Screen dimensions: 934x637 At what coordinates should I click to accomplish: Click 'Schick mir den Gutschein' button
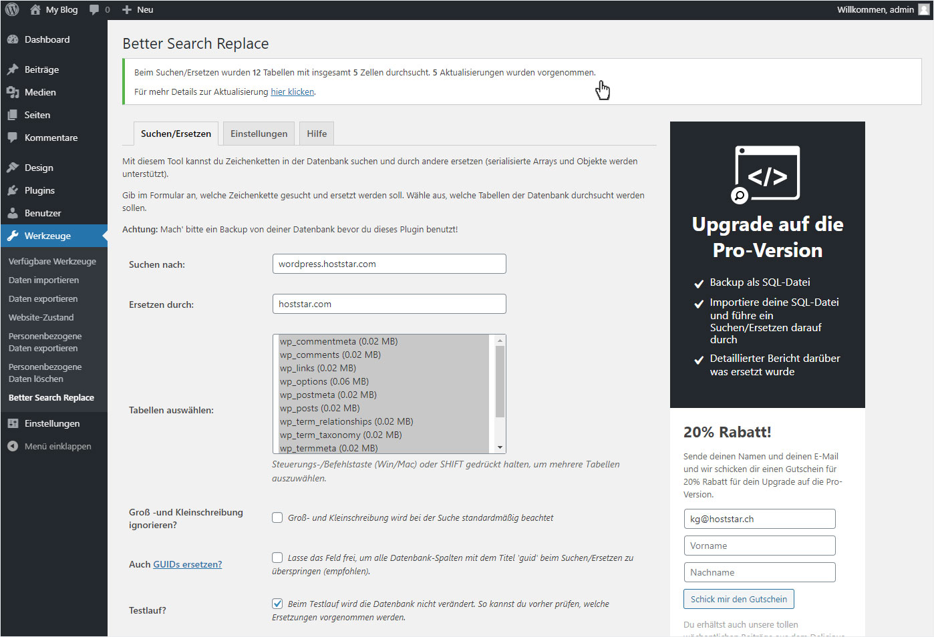[738, 599]
